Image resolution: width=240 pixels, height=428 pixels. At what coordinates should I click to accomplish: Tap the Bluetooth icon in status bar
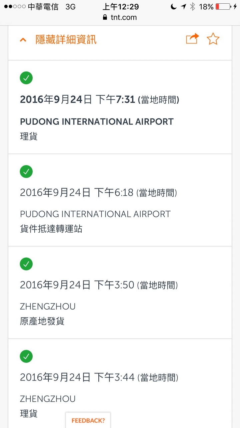(x=192, y=7)
